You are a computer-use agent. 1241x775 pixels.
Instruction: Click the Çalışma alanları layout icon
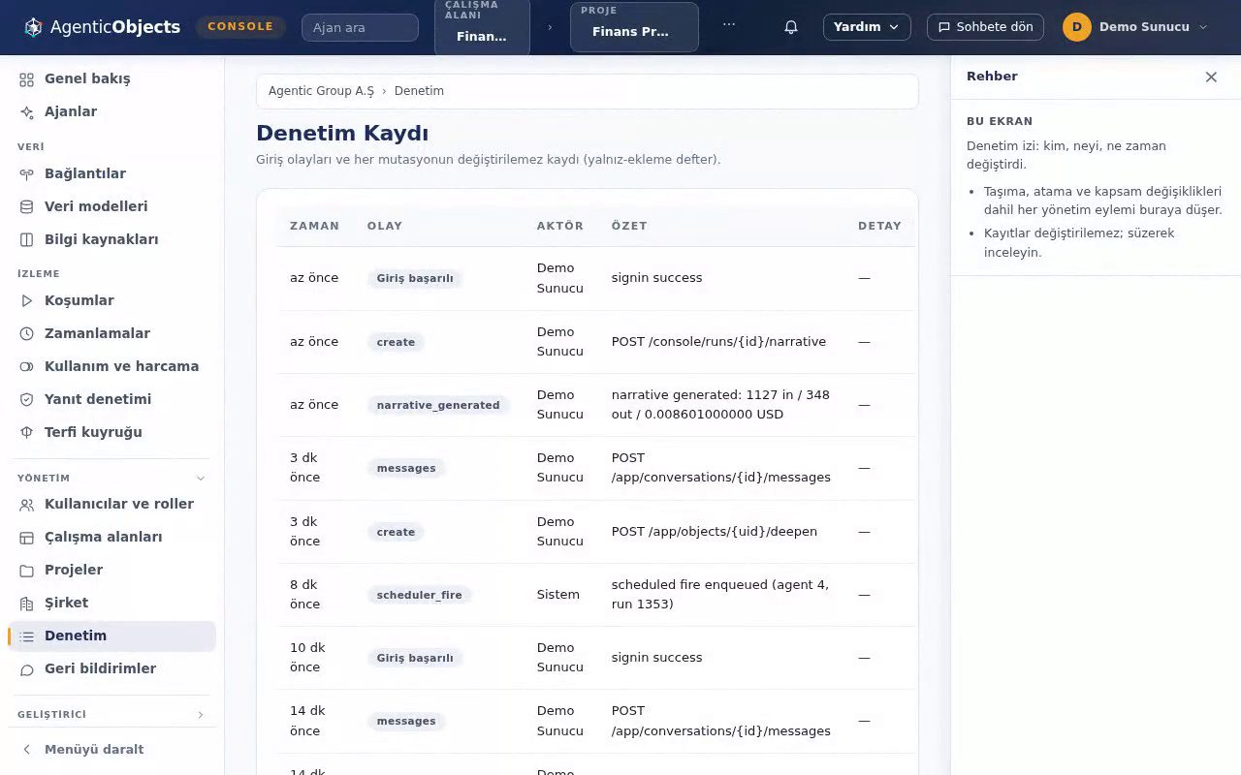[x=27, y=538]
